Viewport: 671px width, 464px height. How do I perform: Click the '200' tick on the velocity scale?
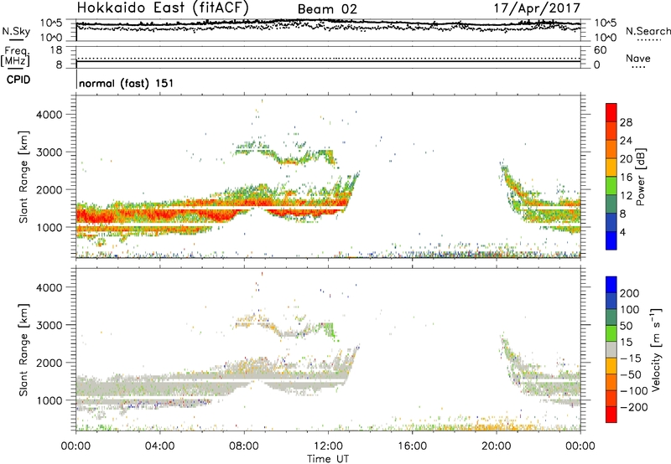point(630,293)
